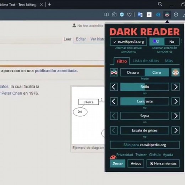Switch to Lista de sitios tab
The image size is (185, 185).
[146, 61]
